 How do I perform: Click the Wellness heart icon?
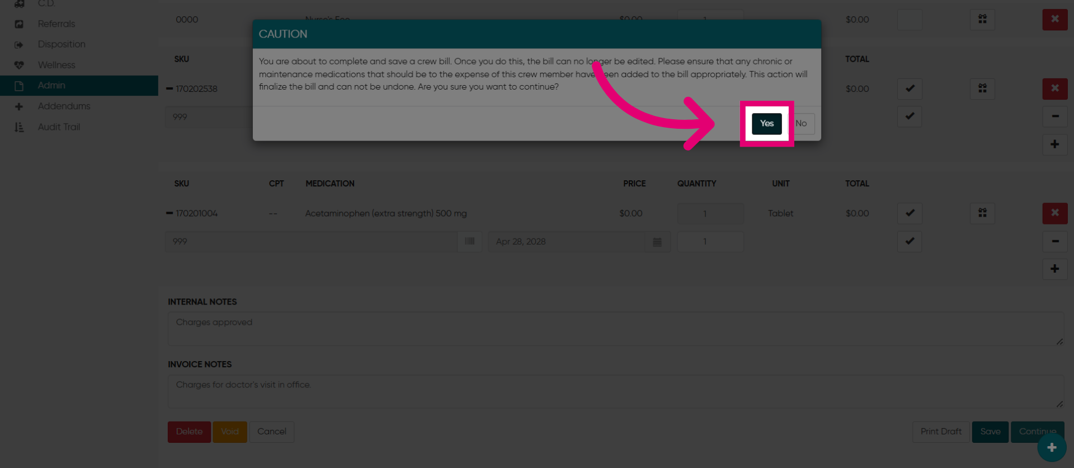point(19,65)
